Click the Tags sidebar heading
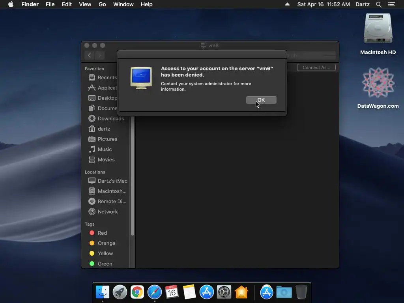 [90, 224]
